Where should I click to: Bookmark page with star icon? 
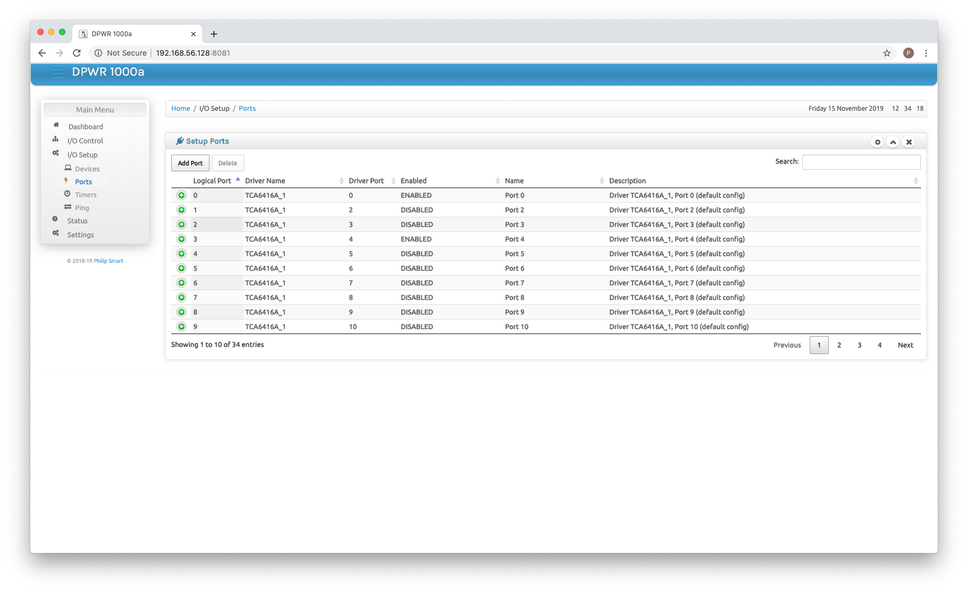coord(886,53)
